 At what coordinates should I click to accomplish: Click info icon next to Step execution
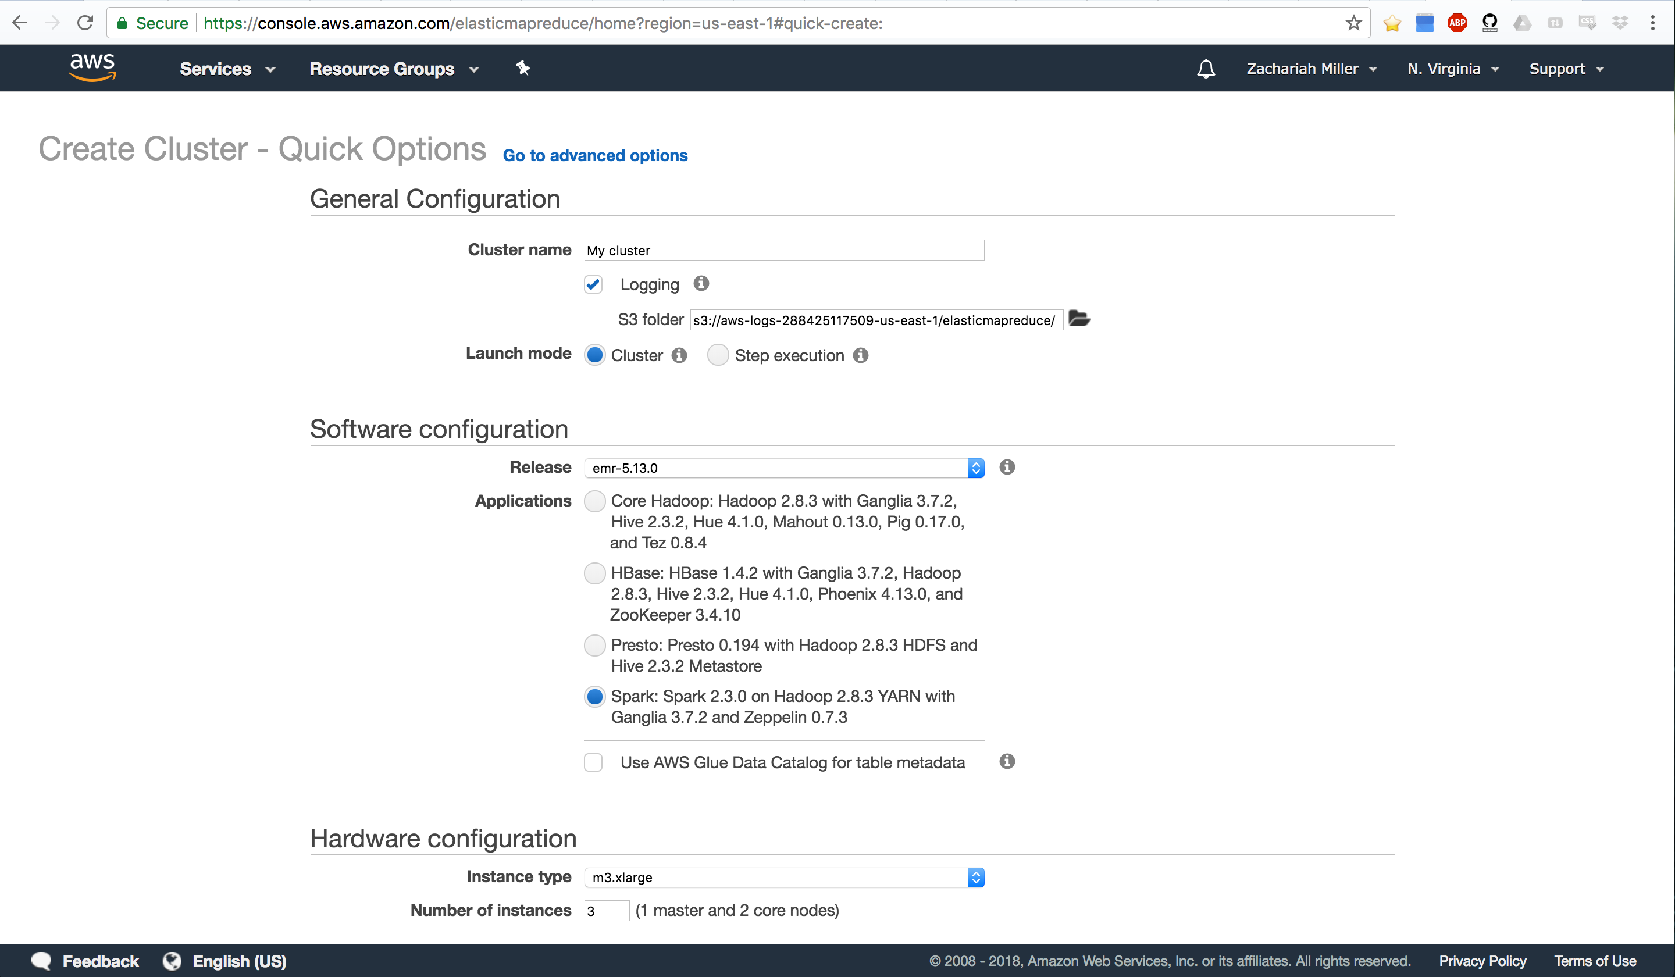click(861, 355)
